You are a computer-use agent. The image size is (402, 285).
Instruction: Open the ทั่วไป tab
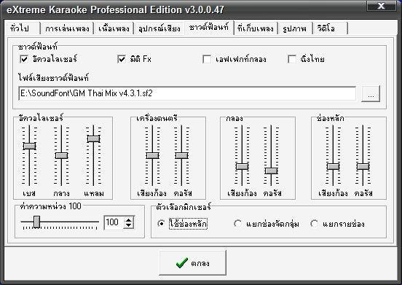tap(23, 28)
